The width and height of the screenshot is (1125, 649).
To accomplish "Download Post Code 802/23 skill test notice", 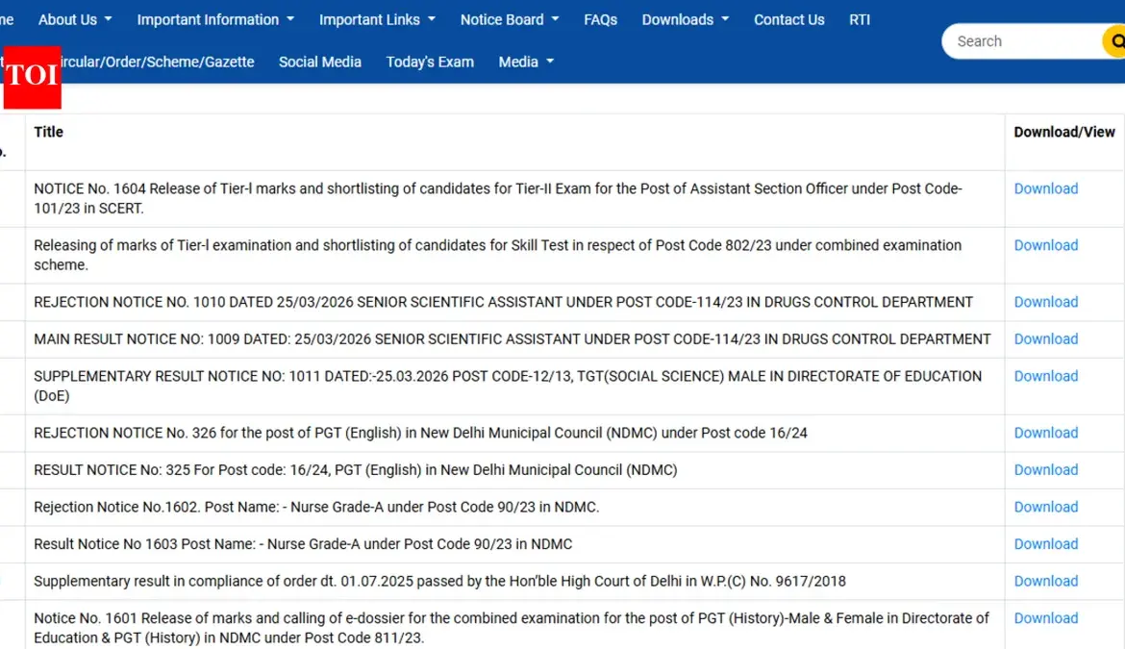I will (1045, 245).
